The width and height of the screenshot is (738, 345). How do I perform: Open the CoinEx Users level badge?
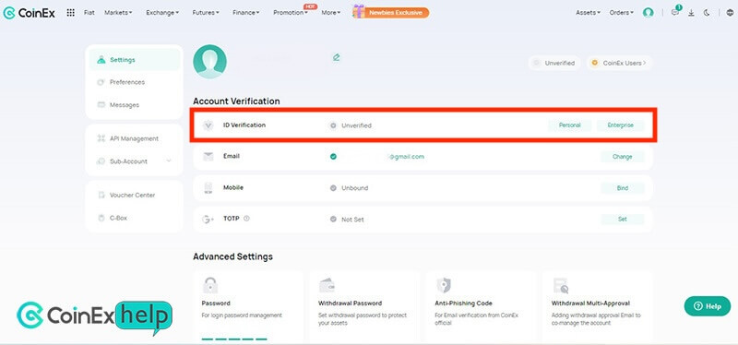click(619, 63)
